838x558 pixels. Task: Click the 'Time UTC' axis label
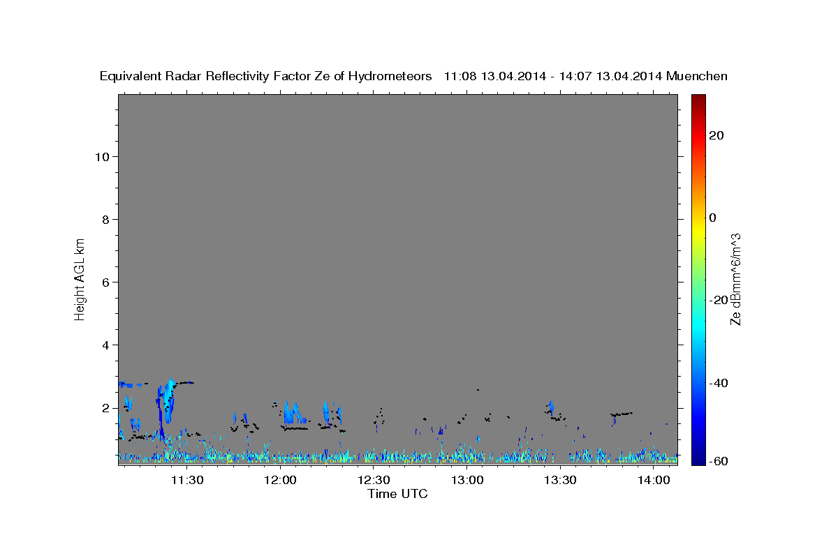(397, 494)
